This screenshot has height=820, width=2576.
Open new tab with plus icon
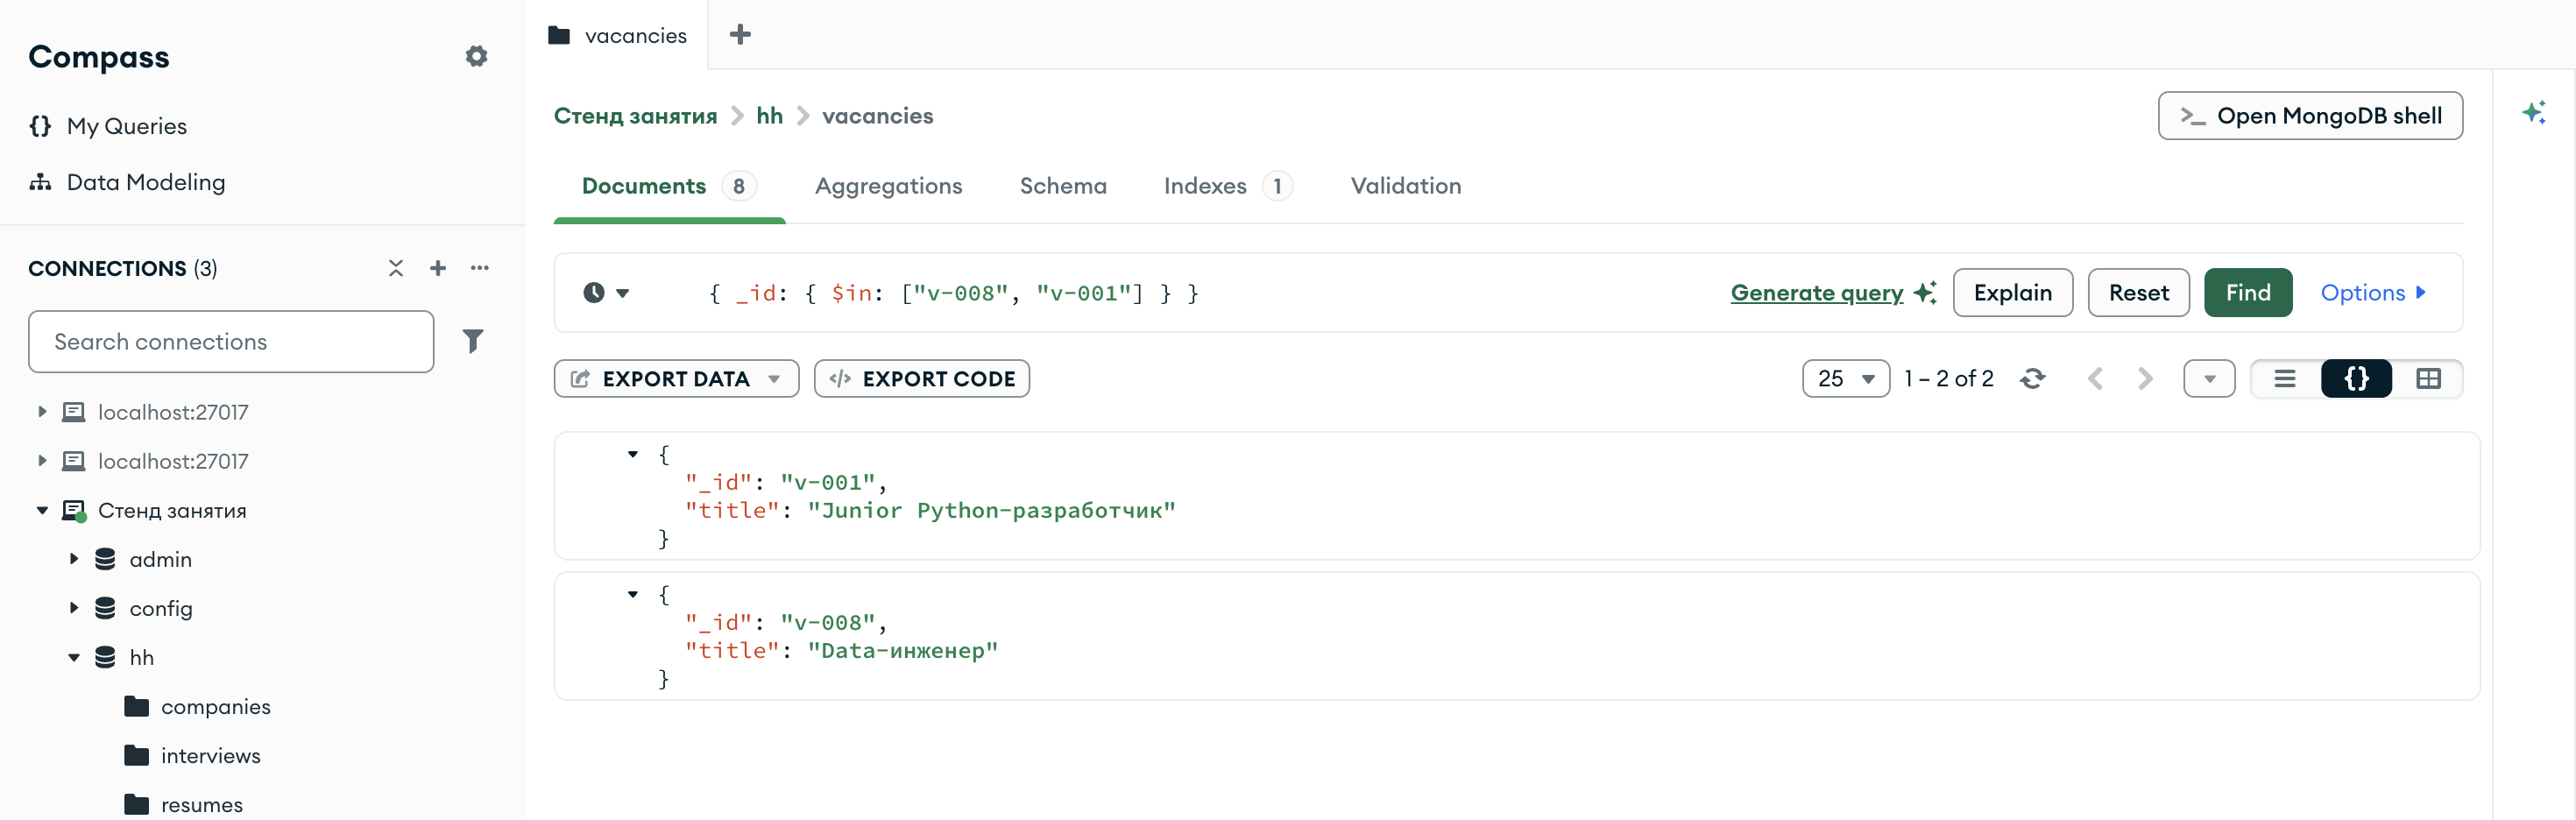740,34
